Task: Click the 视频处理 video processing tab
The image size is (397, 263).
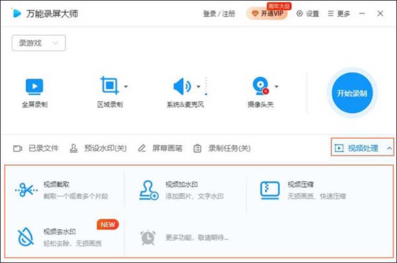Action: click(363, 147)
